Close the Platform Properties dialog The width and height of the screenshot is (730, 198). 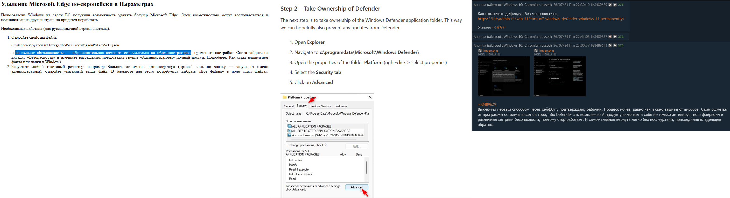point(370,97)
